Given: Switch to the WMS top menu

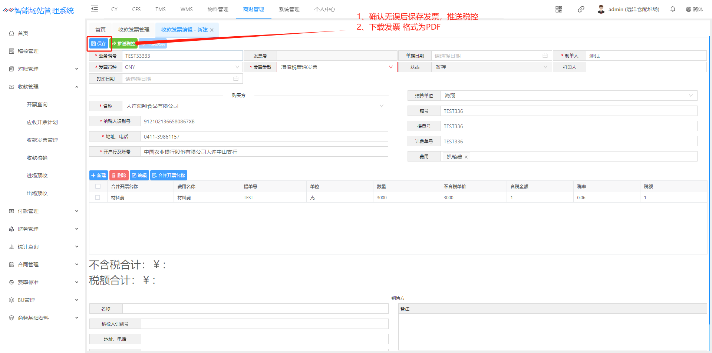Looking at the screenshot, I should [x=187, y=9].
